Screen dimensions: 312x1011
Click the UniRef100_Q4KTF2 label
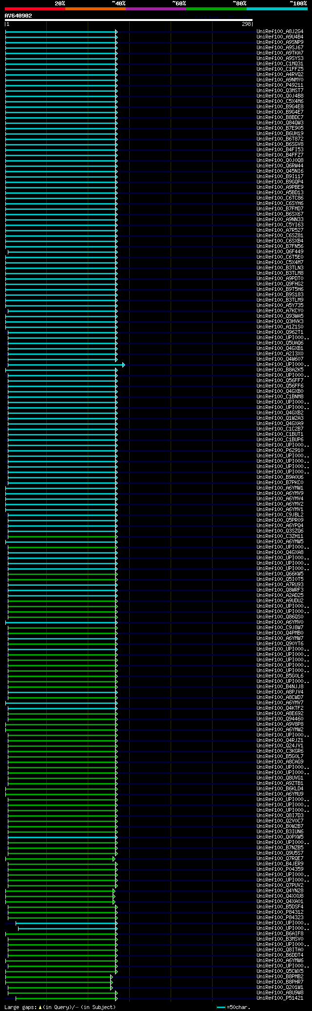coord(280,708)
